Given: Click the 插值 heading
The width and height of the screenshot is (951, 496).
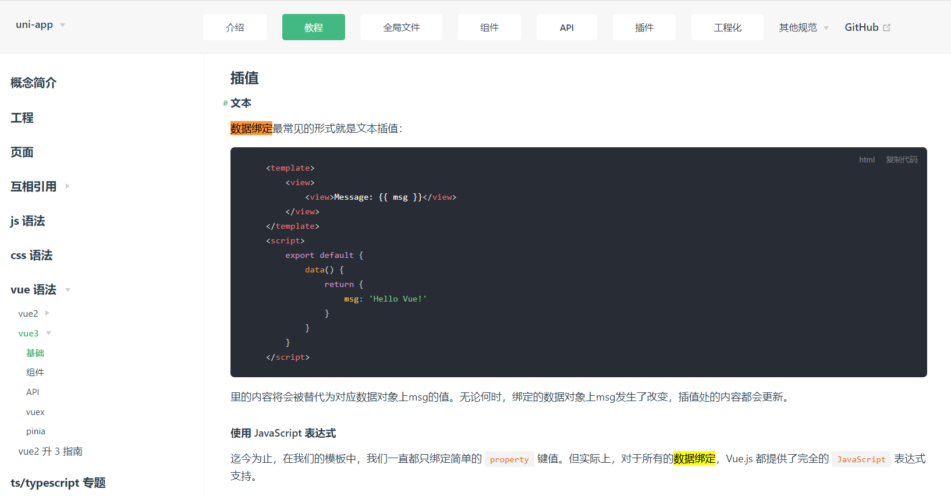Looking at the screenshot, I should [x=244, y=78].
